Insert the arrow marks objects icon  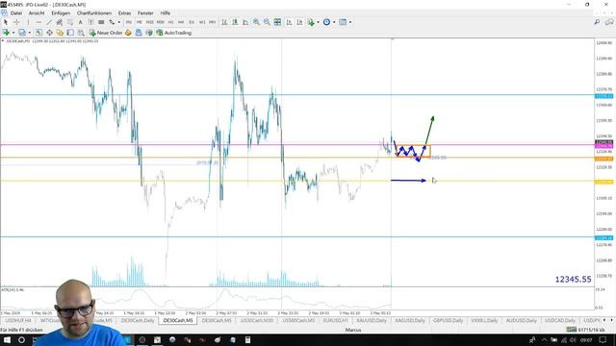112,22
